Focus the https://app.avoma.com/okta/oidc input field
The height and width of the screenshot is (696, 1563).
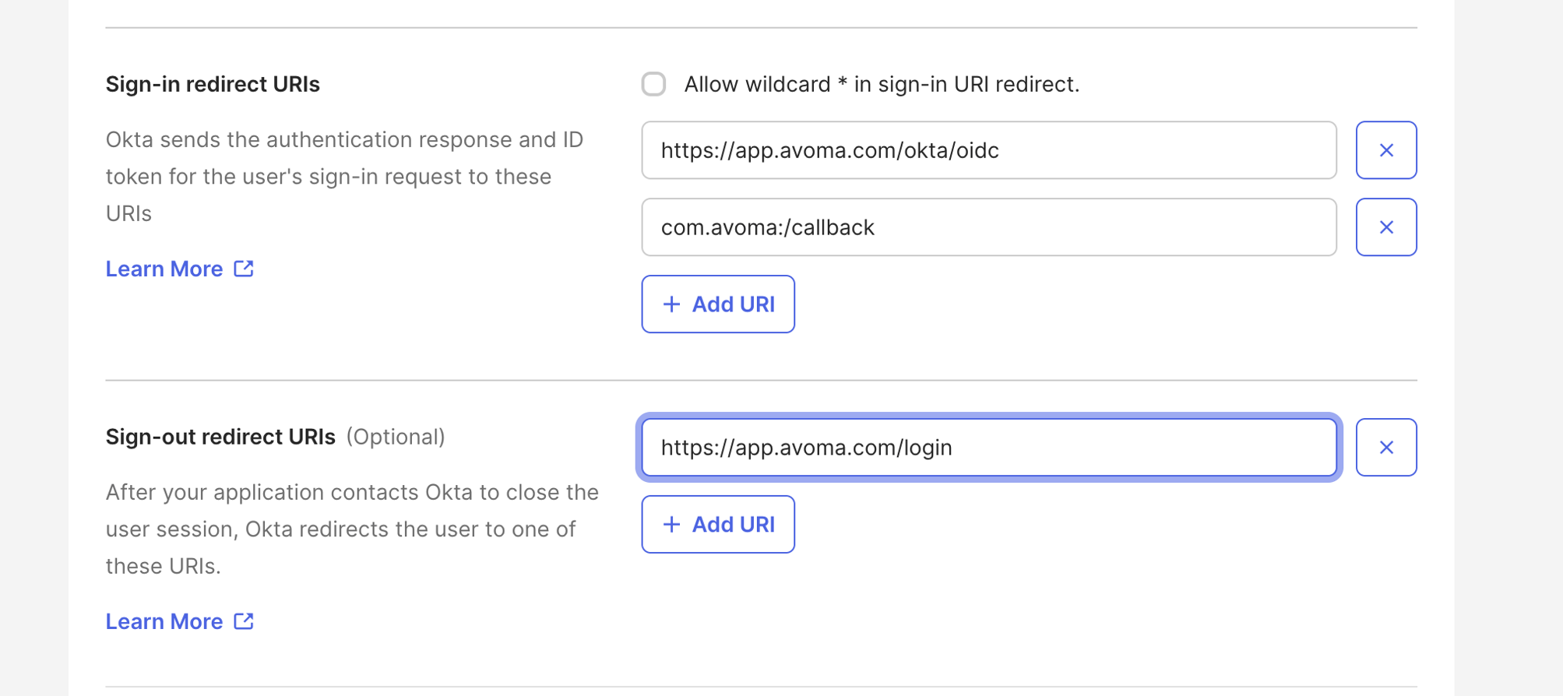[x=989, y=150]
